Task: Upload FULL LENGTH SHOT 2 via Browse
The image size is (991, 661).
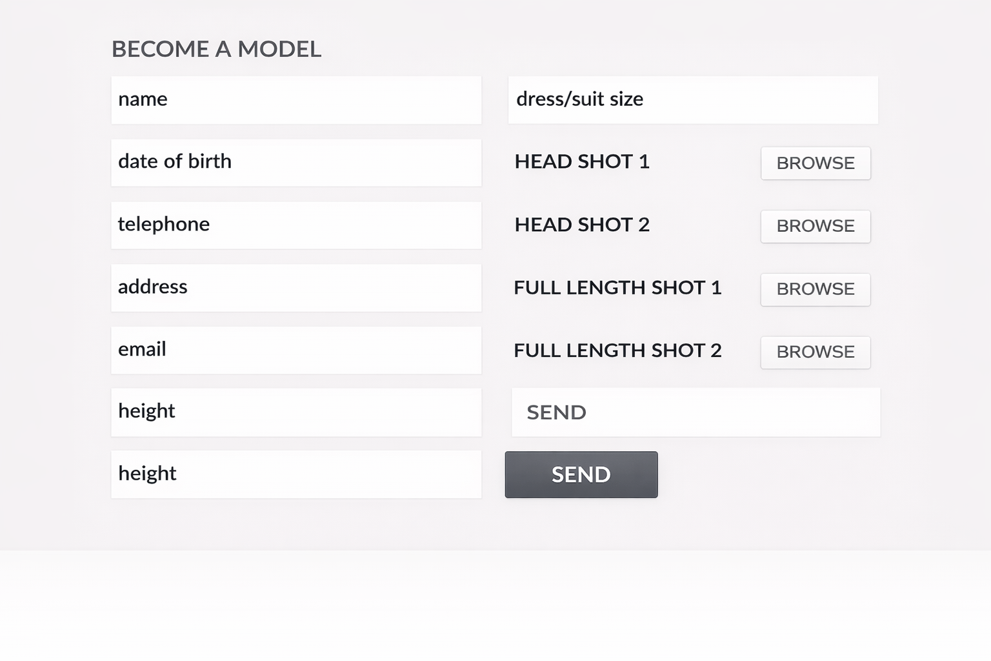Action: pos(815,352)
